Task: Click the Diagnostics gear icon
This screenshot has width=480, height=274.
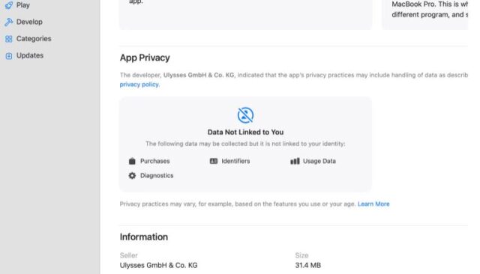Action: click(132, 176)
